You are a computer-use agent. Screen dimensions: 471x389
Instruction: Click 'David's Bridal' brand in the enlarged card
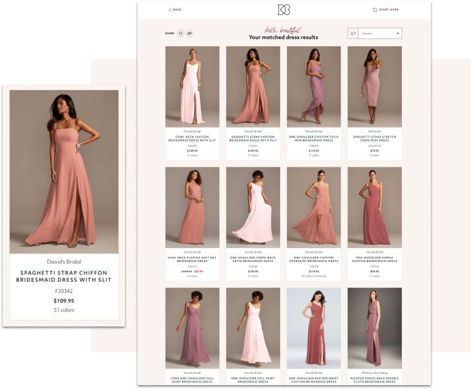(x=64, y=261)
